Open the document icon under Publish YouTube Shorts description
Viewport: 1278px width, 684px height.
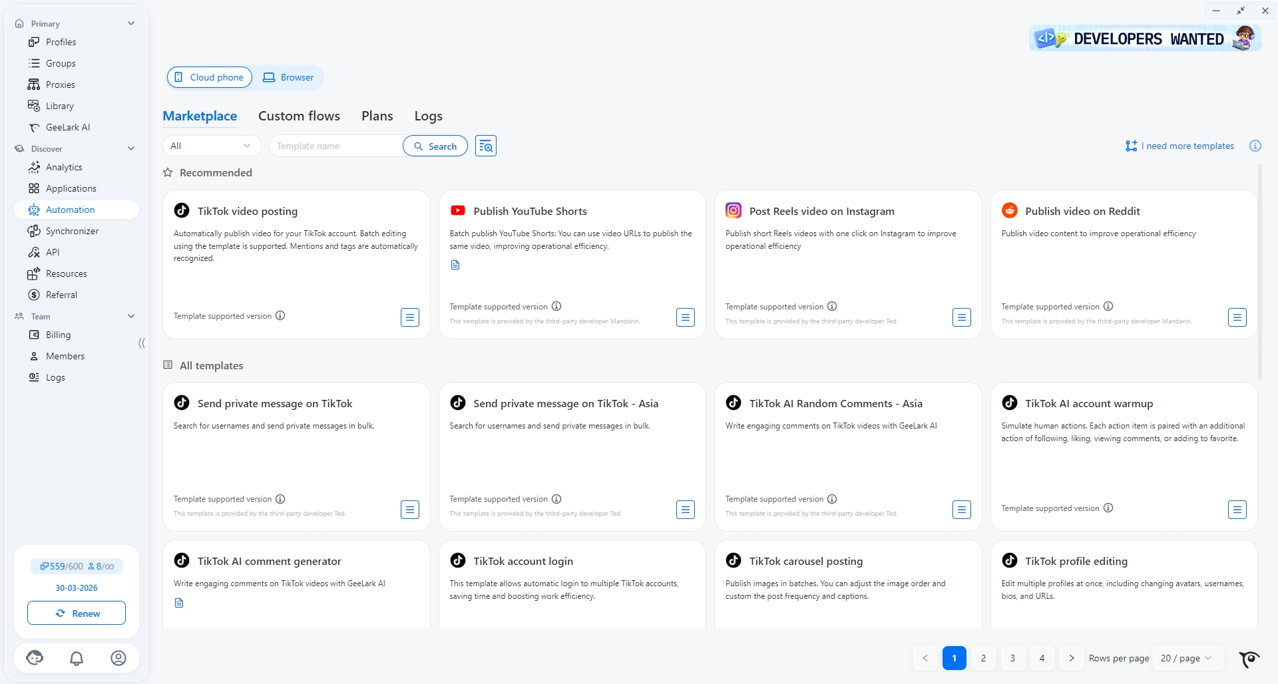455,265
